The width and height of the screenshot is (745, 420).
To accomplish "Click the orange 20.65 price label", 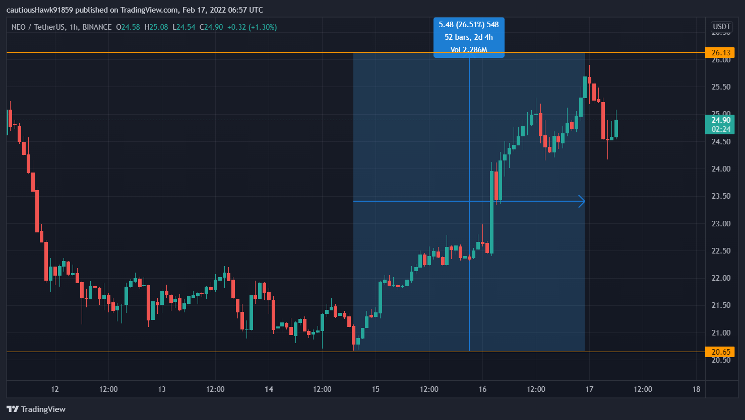I will pos(720,352).
